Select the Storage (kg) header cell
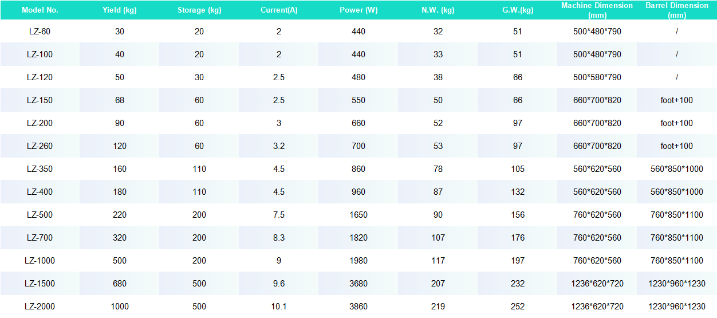Image resolution: width=717 pixels, height=318 pixels. click(x=199, y=10)
